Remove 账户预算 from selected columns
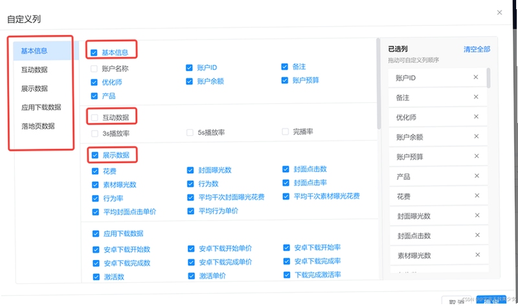The width and height of the screenshot is (518, 306). point(477,156)
